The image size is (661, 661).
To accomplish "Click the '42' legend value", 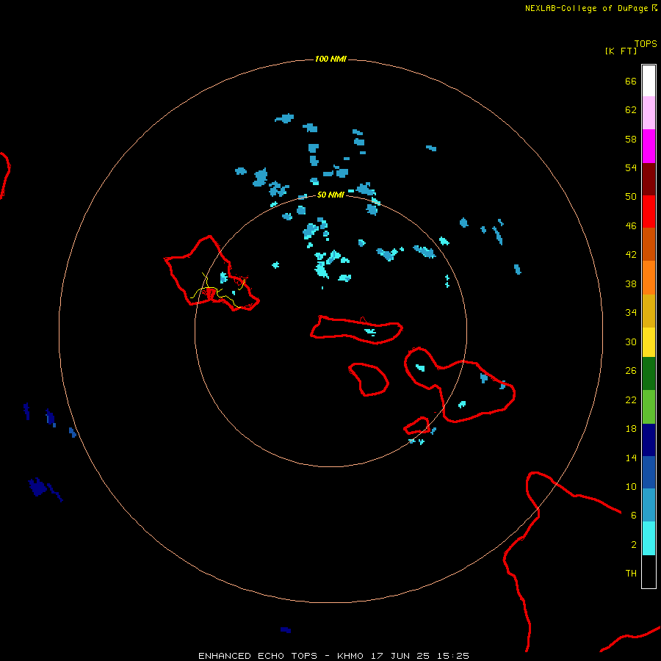I will (631, 255).
